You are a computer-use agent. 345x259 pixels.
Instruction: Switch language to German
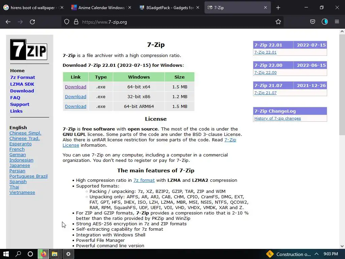coord(18,154)
